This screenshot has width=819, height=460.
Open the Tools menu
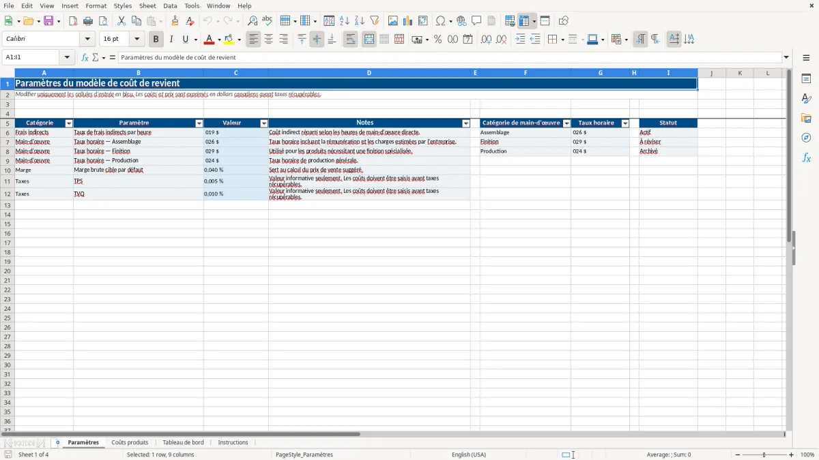pos(192,5)
